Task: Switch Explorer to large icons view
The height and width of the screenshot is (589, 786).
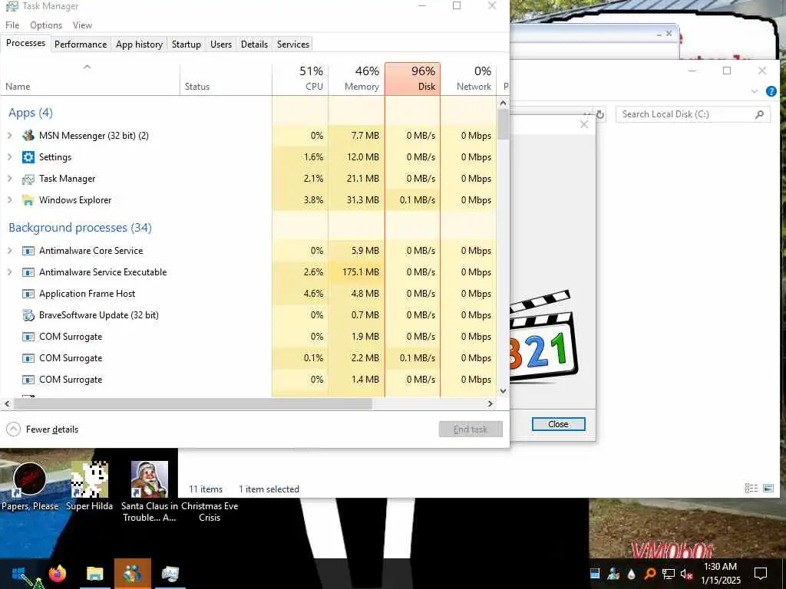Action: 768,488
